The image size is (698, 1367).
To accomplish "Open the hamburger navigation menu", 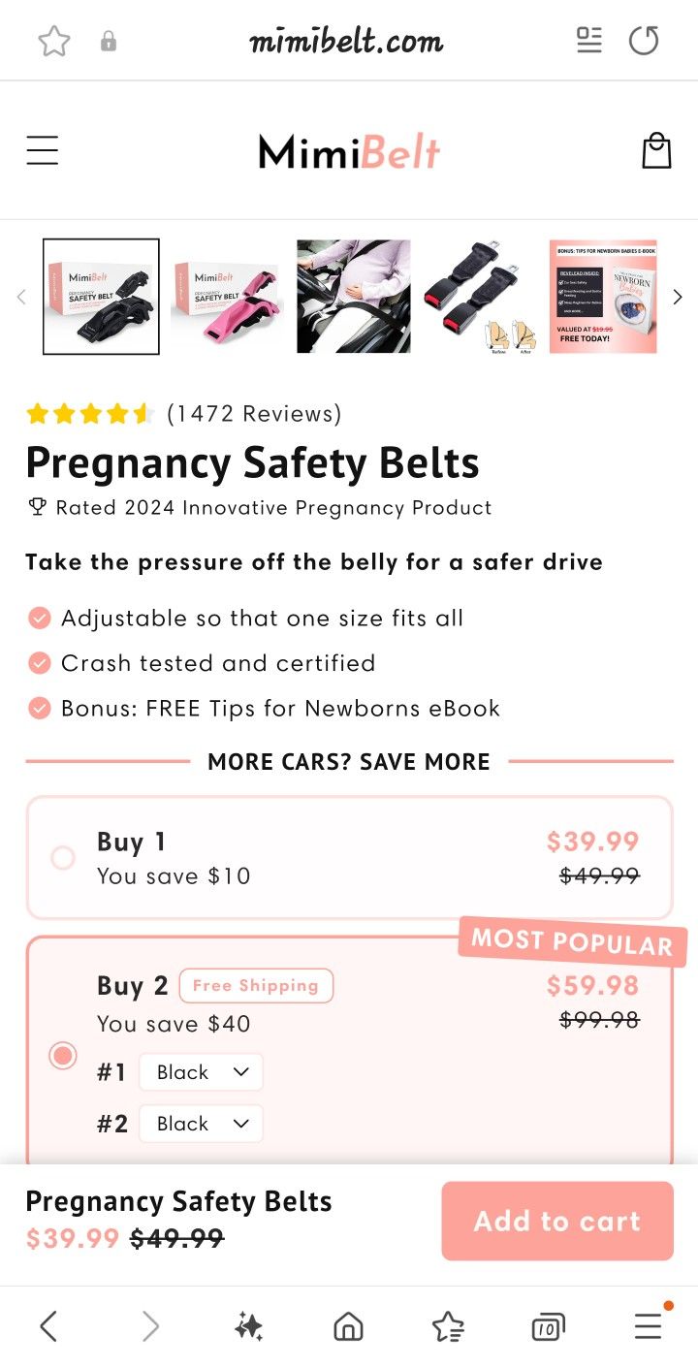I will coord(43,150).
